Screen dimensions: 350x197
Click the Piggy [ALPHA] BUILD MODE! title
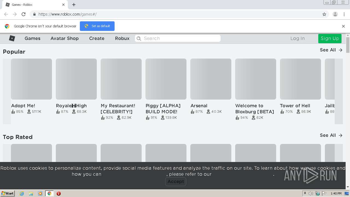pyautogui.click(x=163, y=109)
